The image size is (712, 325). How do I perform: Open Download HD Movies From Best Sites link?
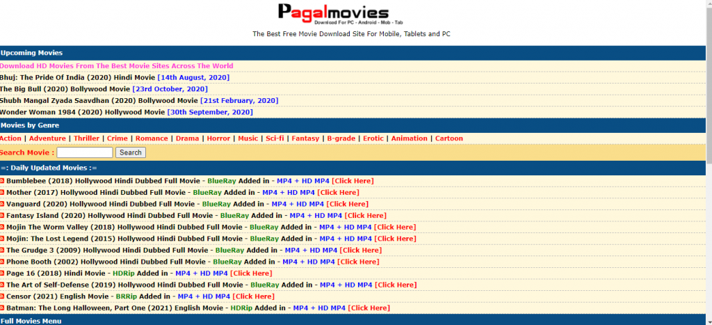click(117, 66)
